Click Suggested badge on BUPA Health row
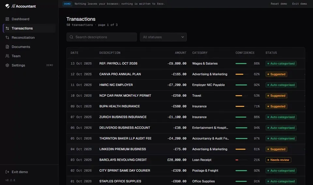 [276, 106]
